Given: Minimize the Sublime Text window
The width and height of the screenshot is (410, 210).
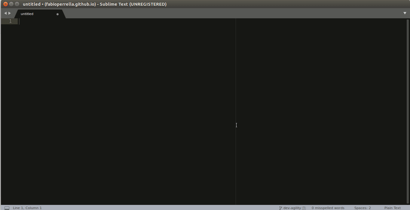Looking at the screenshot, I should click(x=11, y=4).
